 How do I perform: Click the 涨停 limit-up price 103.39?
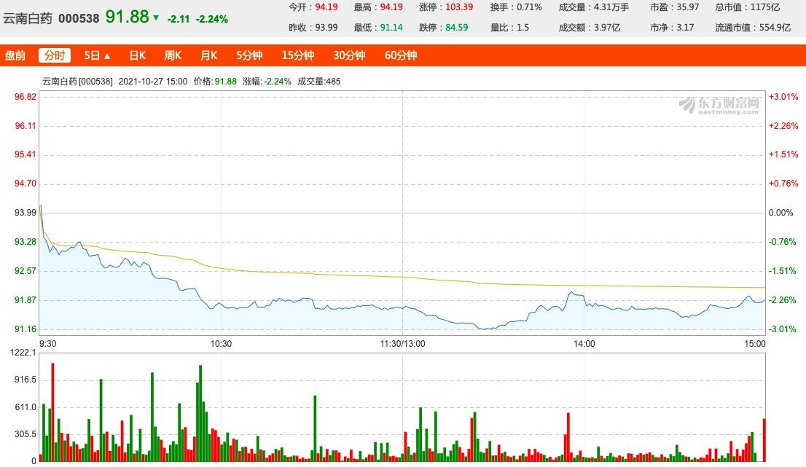pyautogui.click(x=459, y=7)
